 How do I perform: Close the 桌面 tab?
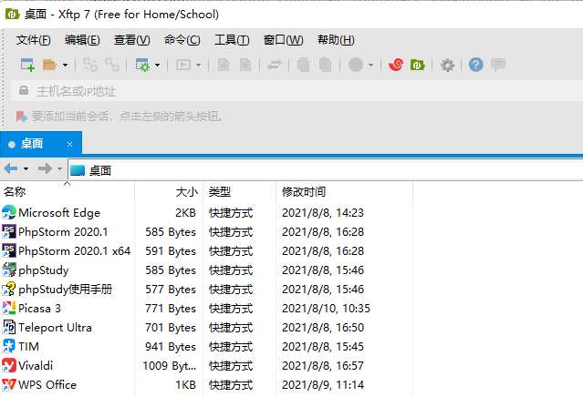coord(69,145)
